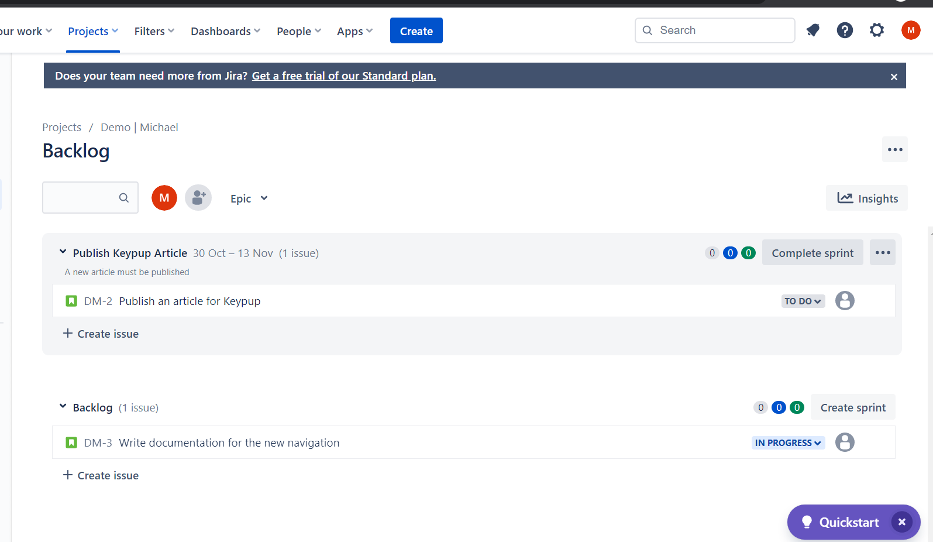Click the add people icon
This screenshot has width=933, height=542.
pyautogui.click(x=198, y=198)
